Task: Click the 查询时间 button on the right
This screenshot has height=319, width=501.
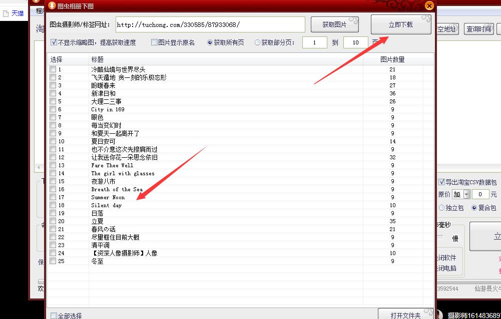Action: (x=478, y=28)
